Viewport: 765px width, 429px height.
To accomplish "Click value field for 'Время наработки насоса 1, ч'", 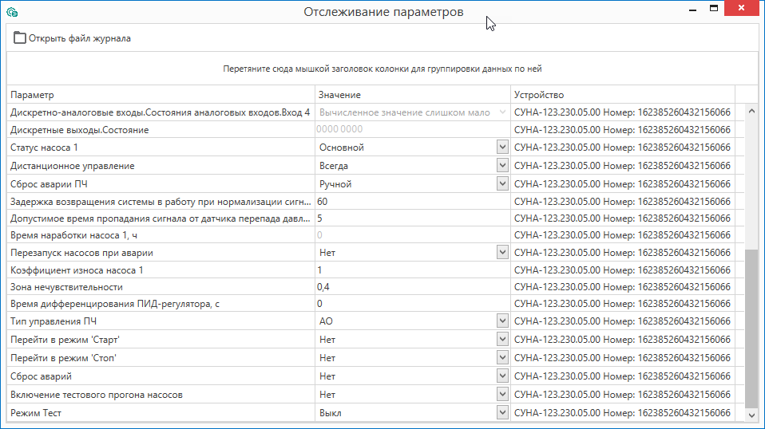I will (x=413, y=235).
